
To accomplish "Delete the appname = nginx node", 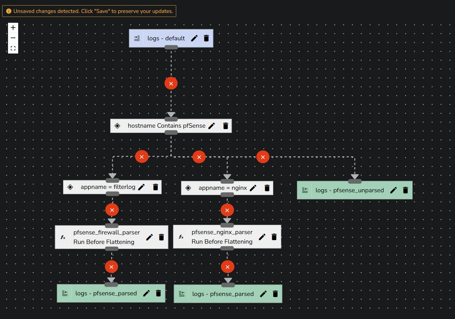I will point(267,188).
